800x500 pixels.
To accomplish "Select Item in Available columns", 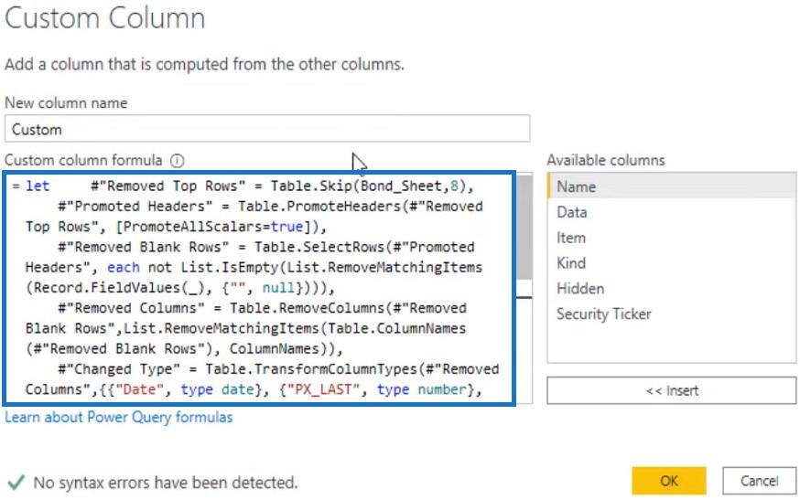I will [x=672, y=238].
